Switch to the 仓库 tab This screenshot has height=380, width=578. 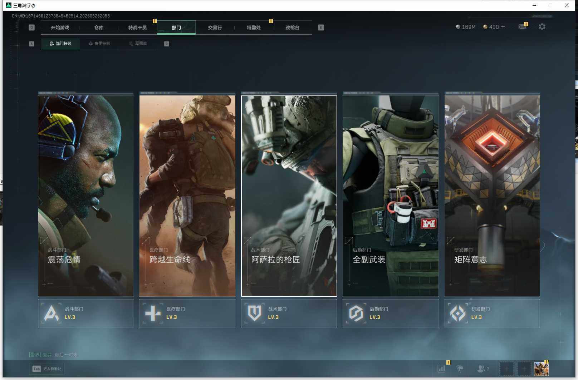[99, 28]
